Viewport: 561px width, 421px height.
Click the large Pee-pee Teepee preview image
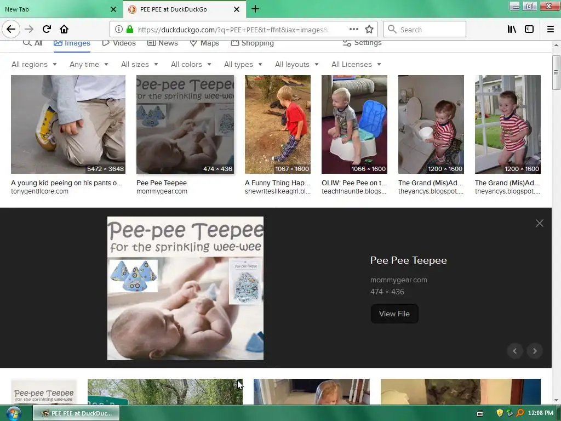185,288
